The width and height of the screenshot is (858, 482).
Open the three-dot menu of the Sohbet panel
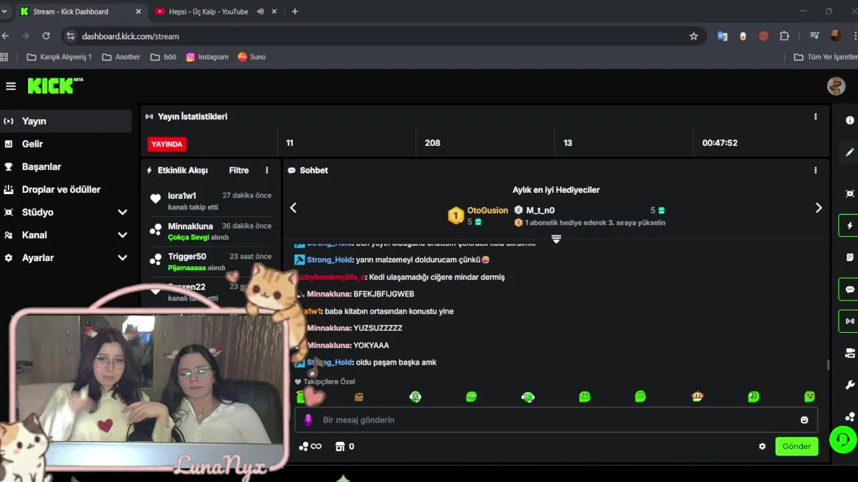click(815, 171)
